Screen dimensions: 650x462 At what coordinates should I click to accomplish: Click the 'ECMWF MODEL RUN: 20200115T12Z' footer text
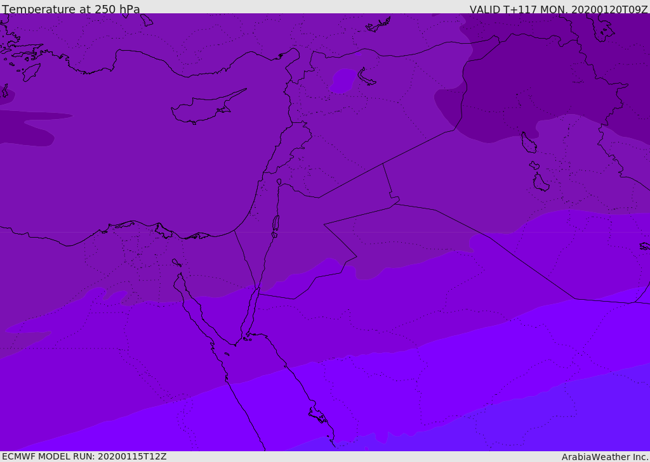click(84, 456)
